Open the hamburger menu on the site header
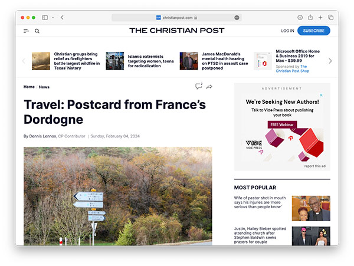 (26, 31)
